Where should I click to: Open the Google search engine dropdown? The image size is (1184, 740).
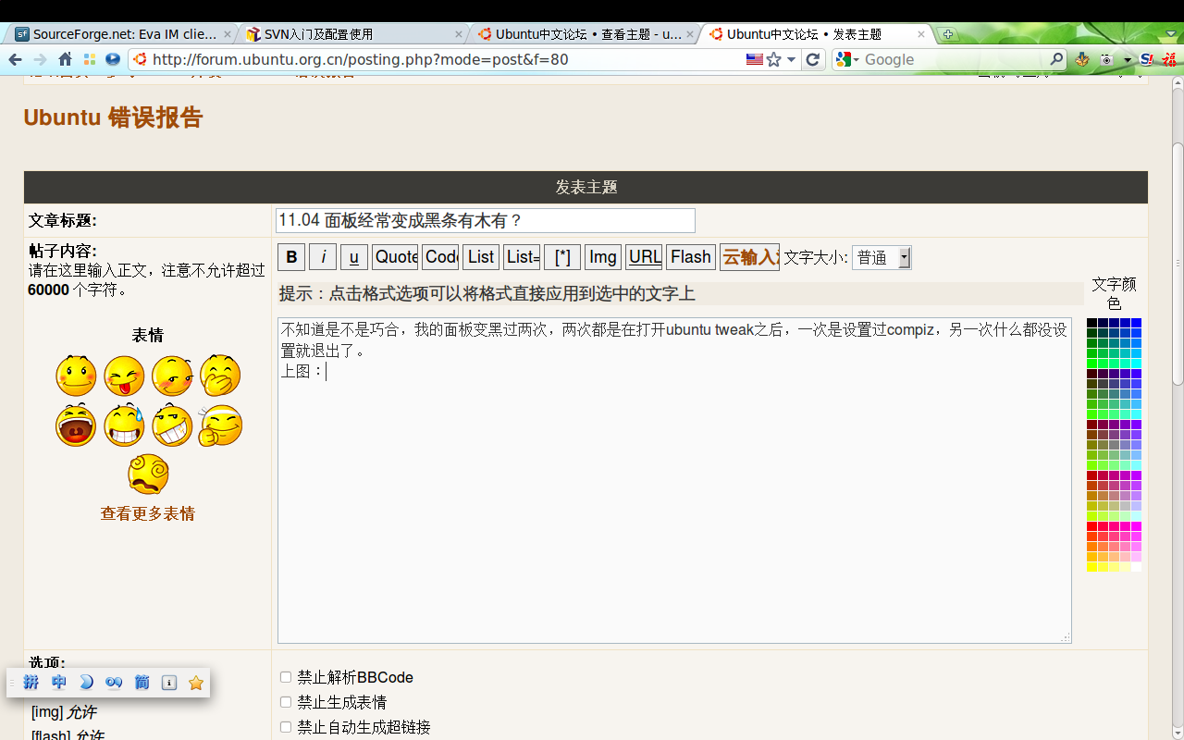pos(847,59)
